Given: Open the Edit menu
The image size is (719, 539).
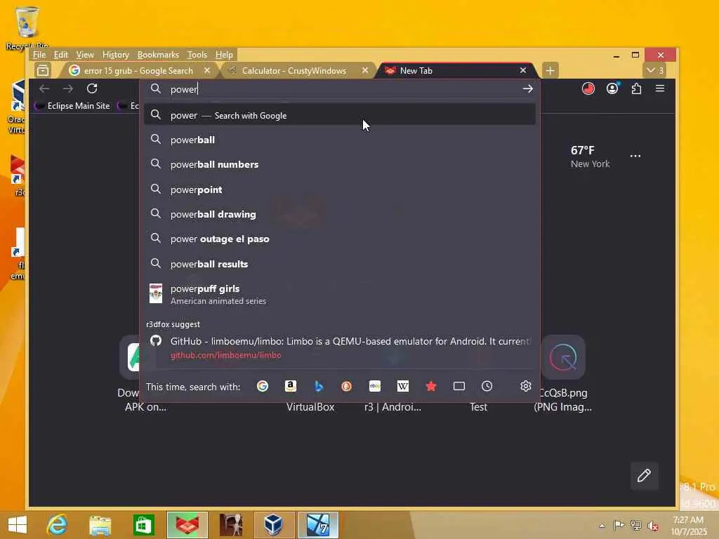Looking at the screenshot, I should pyautogui.click(x=60, y=55).
